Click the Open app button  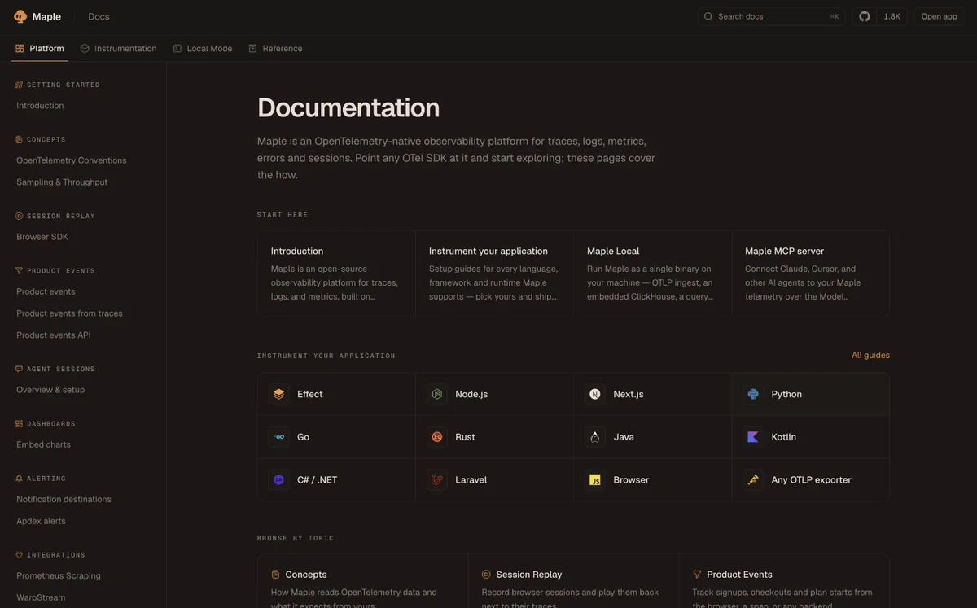click(x=939, y=16)
